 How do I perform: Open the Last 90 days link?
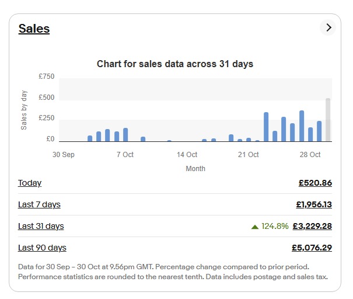click(x=42, y=248)
